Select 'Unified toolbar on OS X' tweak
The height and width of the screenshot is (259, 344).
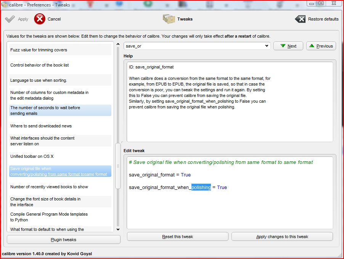60,156
